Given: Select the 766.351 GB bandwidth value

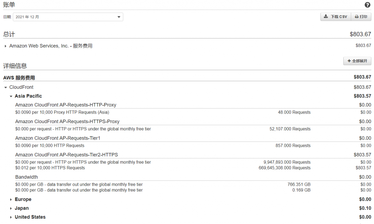Looking at the screenshot, I should tap(299, 185).
